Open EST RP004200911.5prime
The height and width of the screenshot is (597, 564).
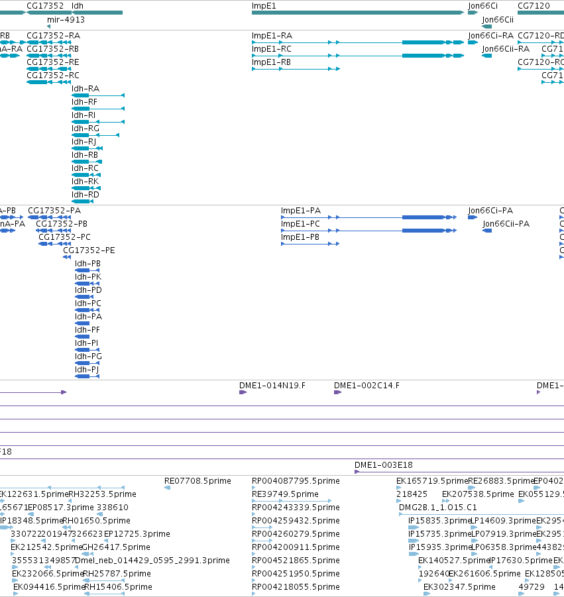pos(296,547)
